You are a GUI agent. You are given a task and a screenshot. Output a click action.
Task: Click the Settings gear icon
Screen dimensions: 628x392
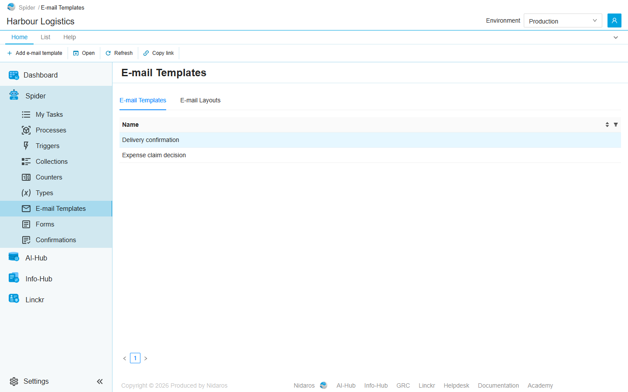[14, 382]
